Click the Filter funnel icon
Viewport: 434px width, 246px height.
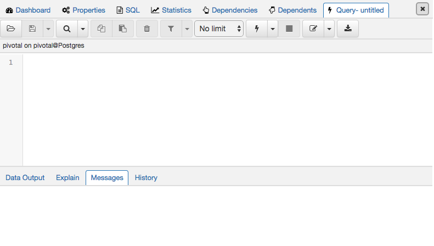point(171,29)
